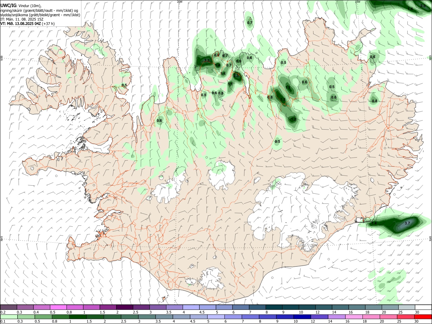Screen dimensions: 432x324
Task: Click the 15W longitude label at the top
Action: tap(357, 2)
